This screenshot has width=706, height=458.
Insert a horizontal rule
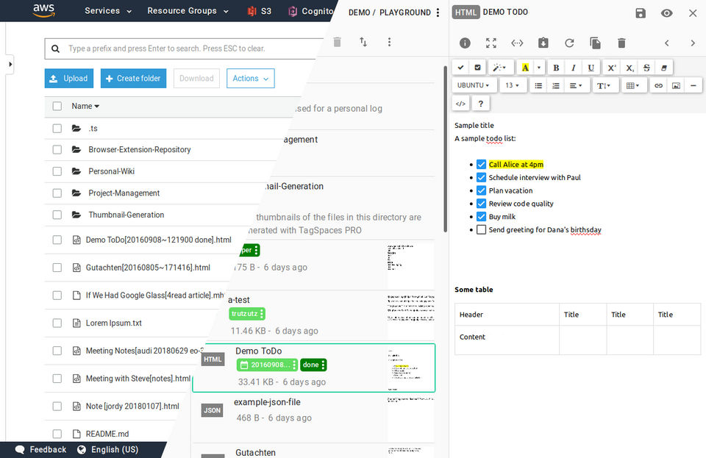coord(693,85)
